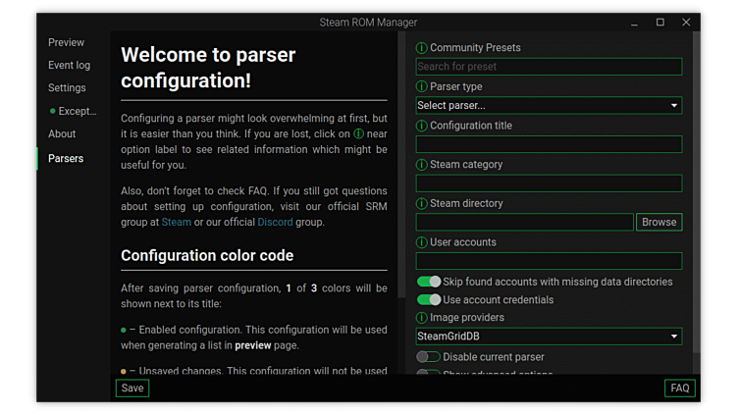
Task: Enable the Disable current parser switch
Action: coord(428,357)
